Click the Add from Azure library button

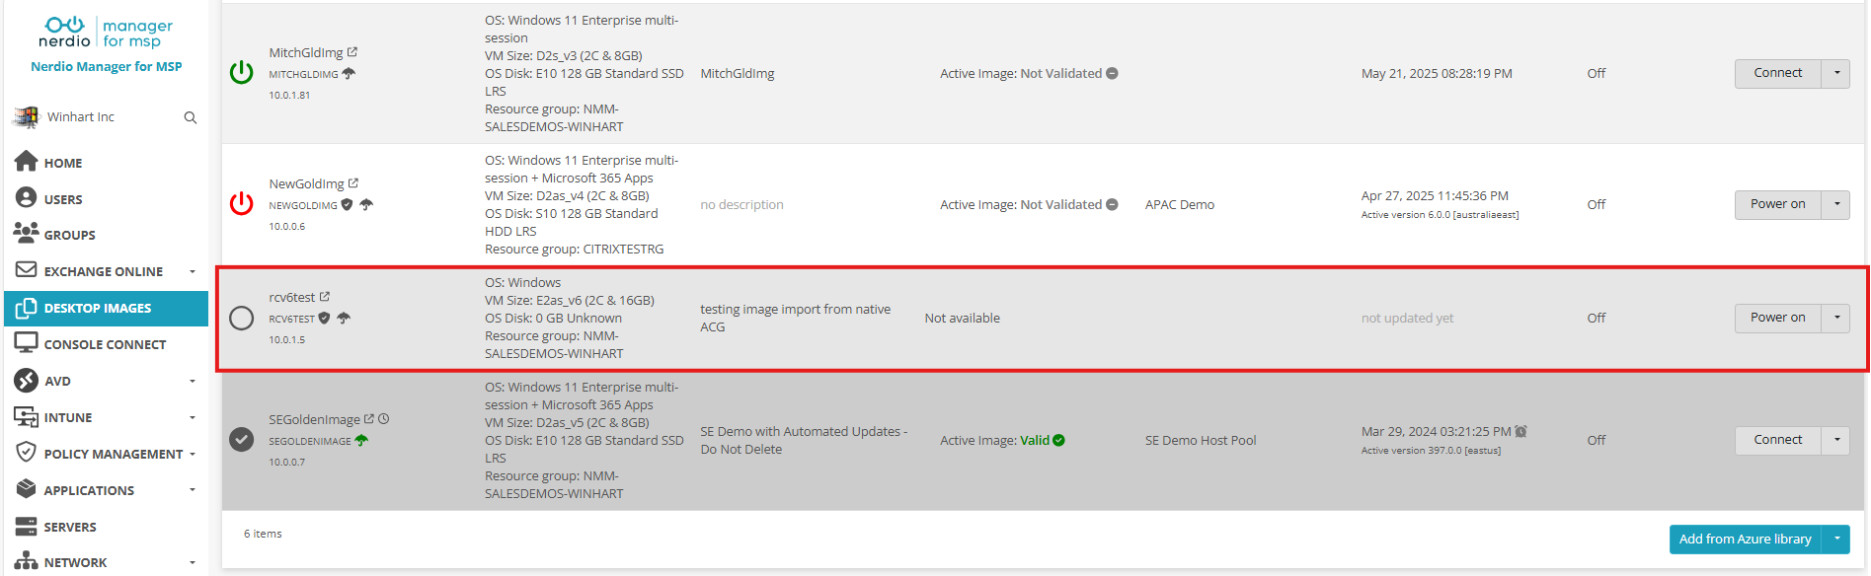(x=1745, y=539)
